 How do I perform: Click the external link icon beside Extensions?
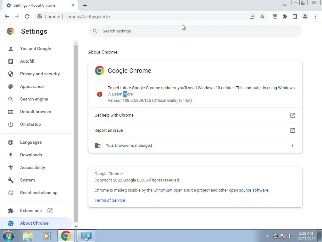pyautogui.click(x=50, y=210)
